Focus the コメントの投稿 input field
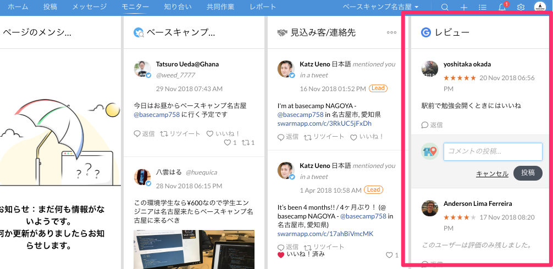This screenshot has height=269, width=553. pyautogui.click(x=493, y=152)
